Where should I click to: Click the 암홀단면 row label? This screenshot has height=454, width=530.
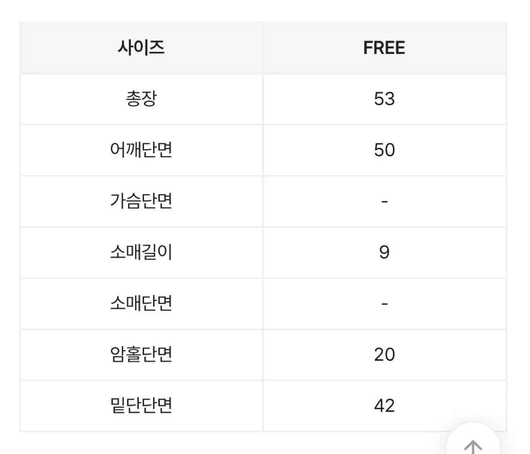(x=141, y=355)
